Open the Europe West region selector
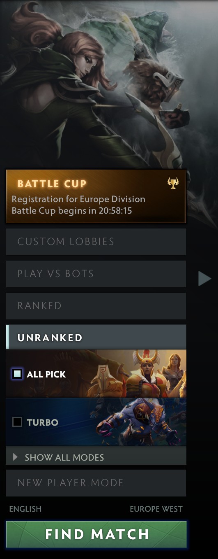 (x=156, y=509)
